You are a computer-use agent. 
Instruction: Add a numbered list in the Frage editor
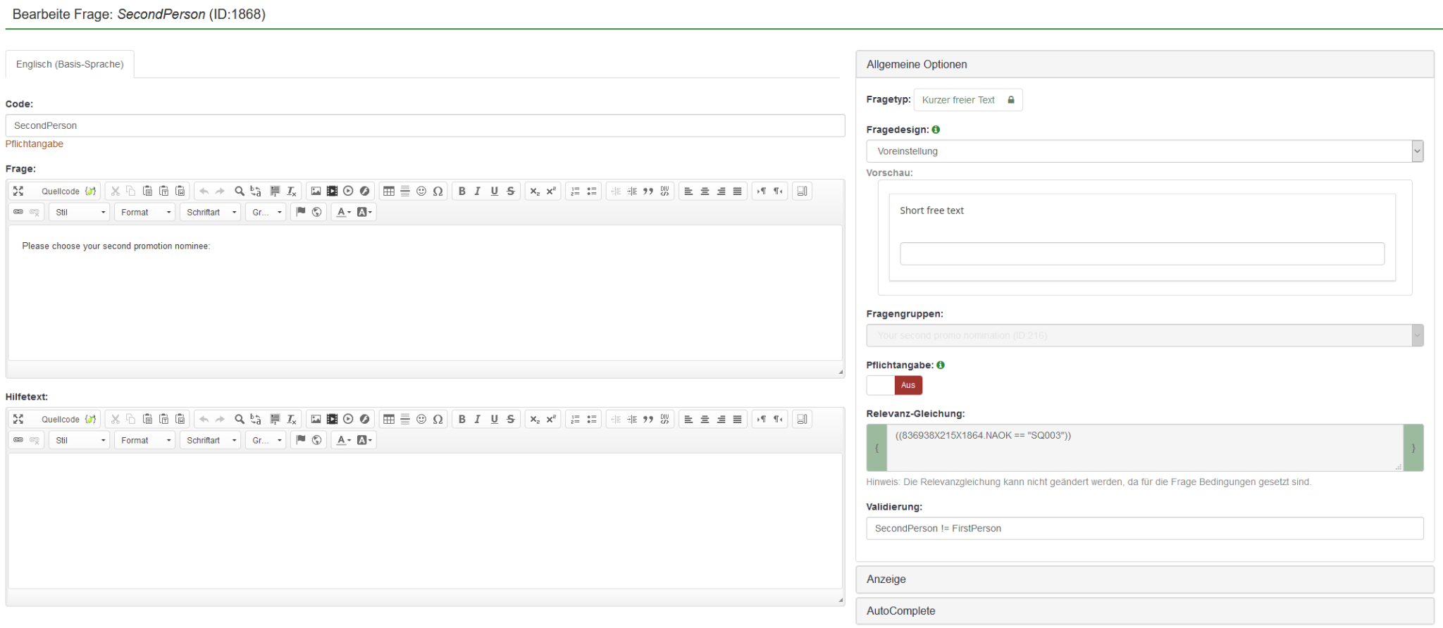576,191
